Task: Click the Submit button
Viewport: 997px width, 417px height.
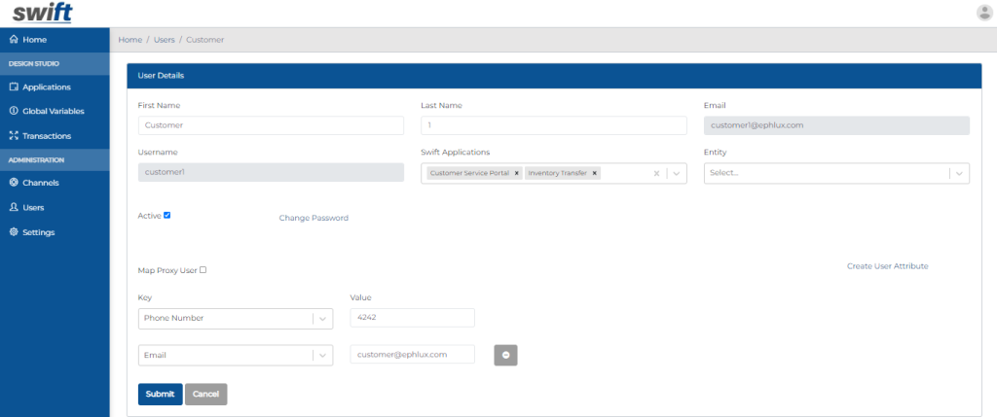Action: coord(160,394)
